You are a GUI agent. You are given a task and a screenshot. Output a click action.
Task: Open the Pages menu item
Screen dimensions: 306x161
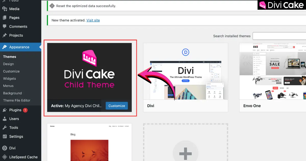coord(14,18)
